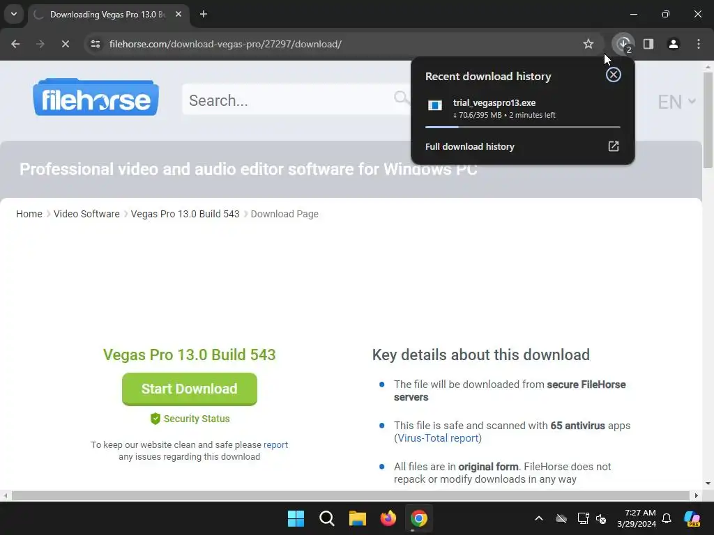Viewport: 714px width, 535px height.
Task: Open the Security Status link
Action: tap(197, 419)
